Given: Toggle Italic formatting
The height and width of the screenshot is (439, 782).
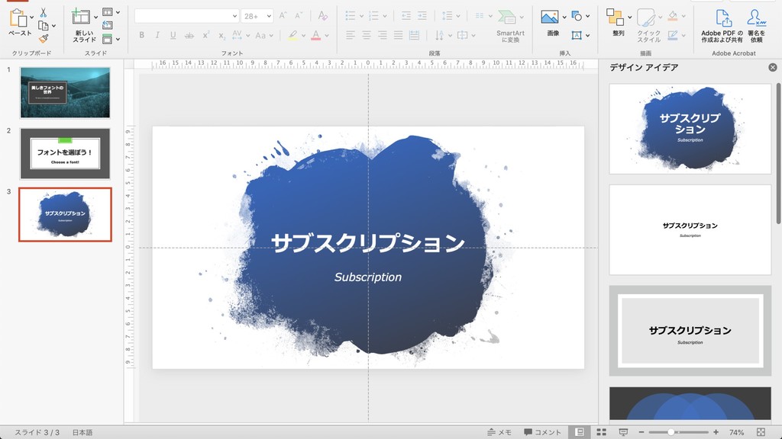Looking at the screenshot, I should click(x=157, y=35).
